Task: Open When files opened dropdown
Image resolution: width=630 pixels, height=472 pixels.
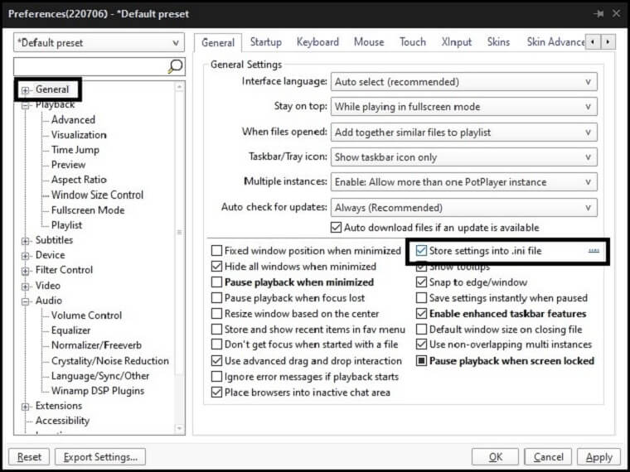Action: (463, 132)
